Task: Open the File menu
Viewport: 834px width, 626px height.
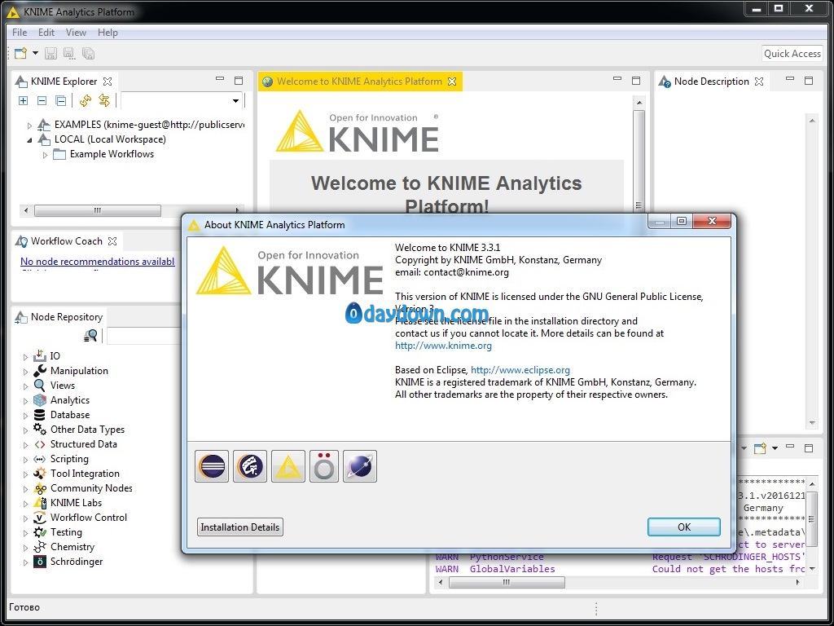Action: click(20, 33)
